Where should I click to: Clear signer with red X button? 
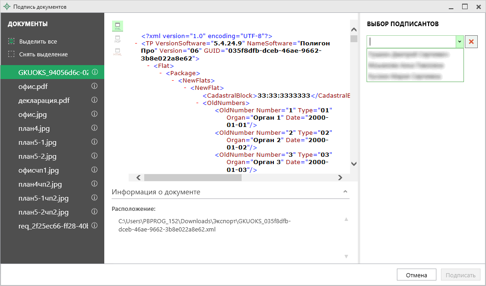click(471, 42)
